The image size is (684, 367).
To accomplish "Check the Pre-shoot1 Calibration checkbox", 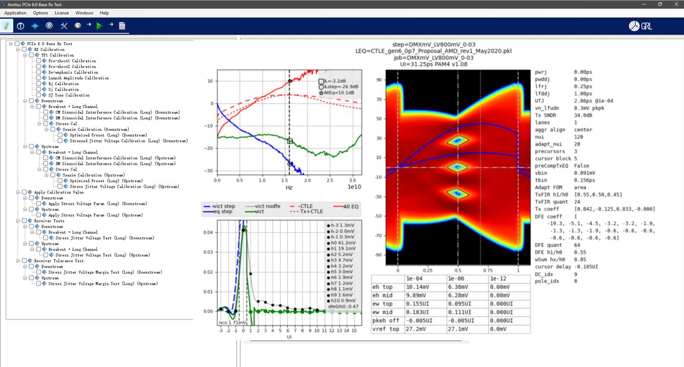I will click(39, 61).
